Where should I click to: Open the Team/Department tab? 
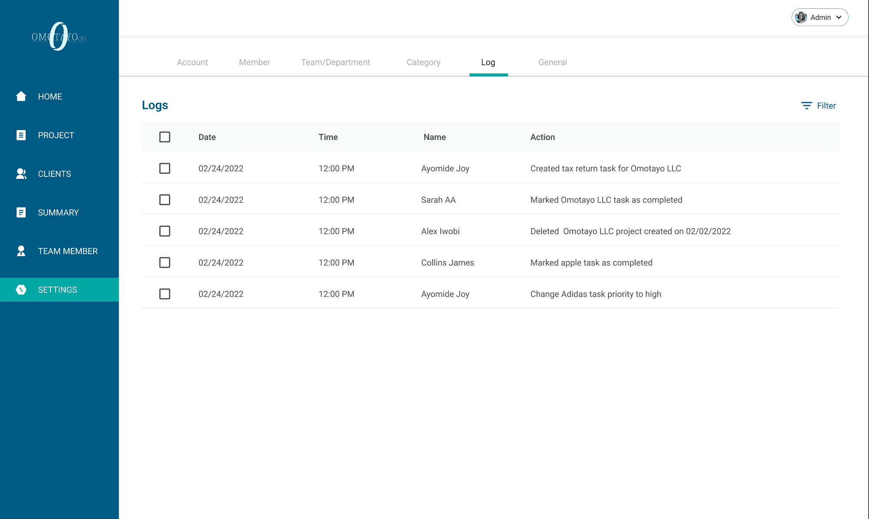(x=335, y=62)
